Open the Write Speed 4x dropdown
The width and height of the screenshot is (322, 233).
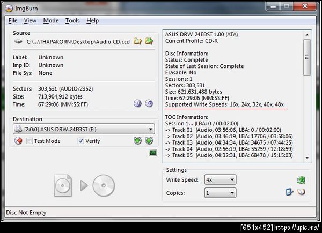tap(221, 180)
